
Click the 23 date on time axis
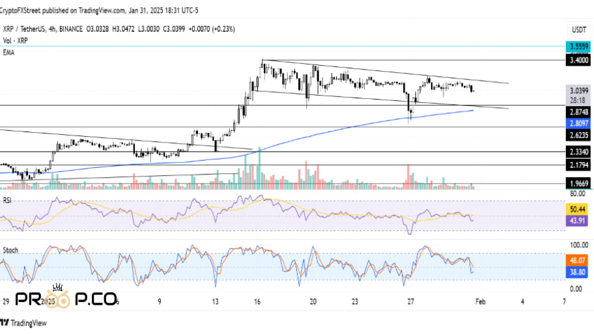[x=354, y=301]
